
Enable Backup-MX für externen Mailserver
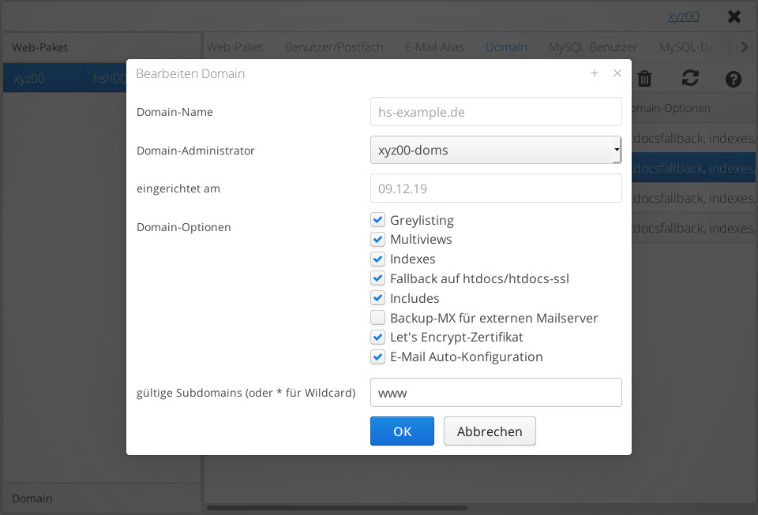pos(377,318)
